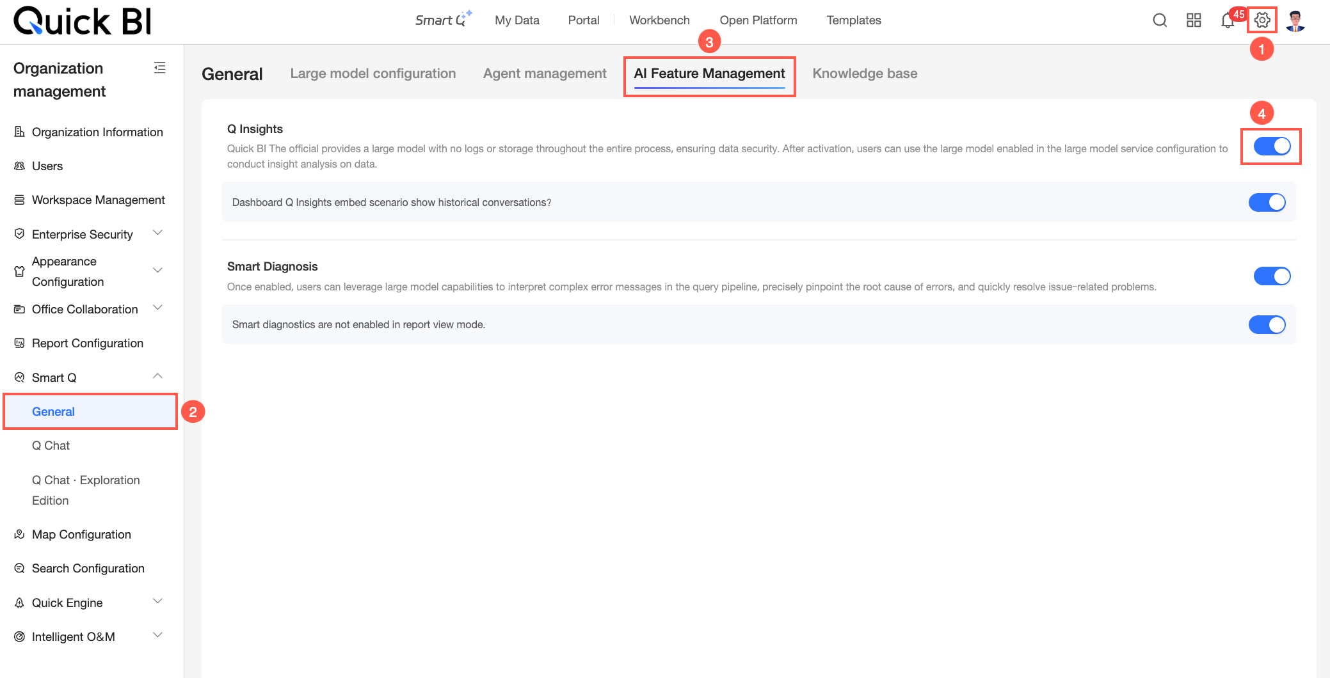This screenshot has width=1330, height=678.
Task: Open the Open Platform menu
Action: click(758, 20)
